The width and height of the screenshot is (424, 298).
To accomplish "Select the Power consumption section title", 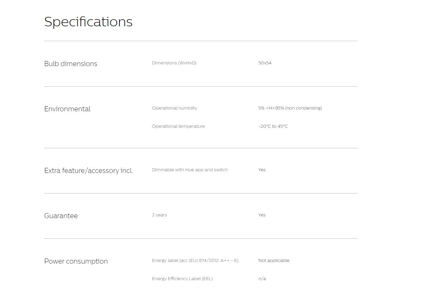I will click(x=76, y=261).
